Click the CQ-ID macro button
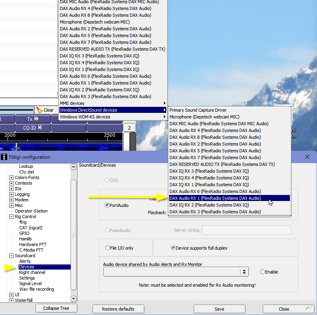Viewport: 317px width, 315px height. (x=33, y=128)
